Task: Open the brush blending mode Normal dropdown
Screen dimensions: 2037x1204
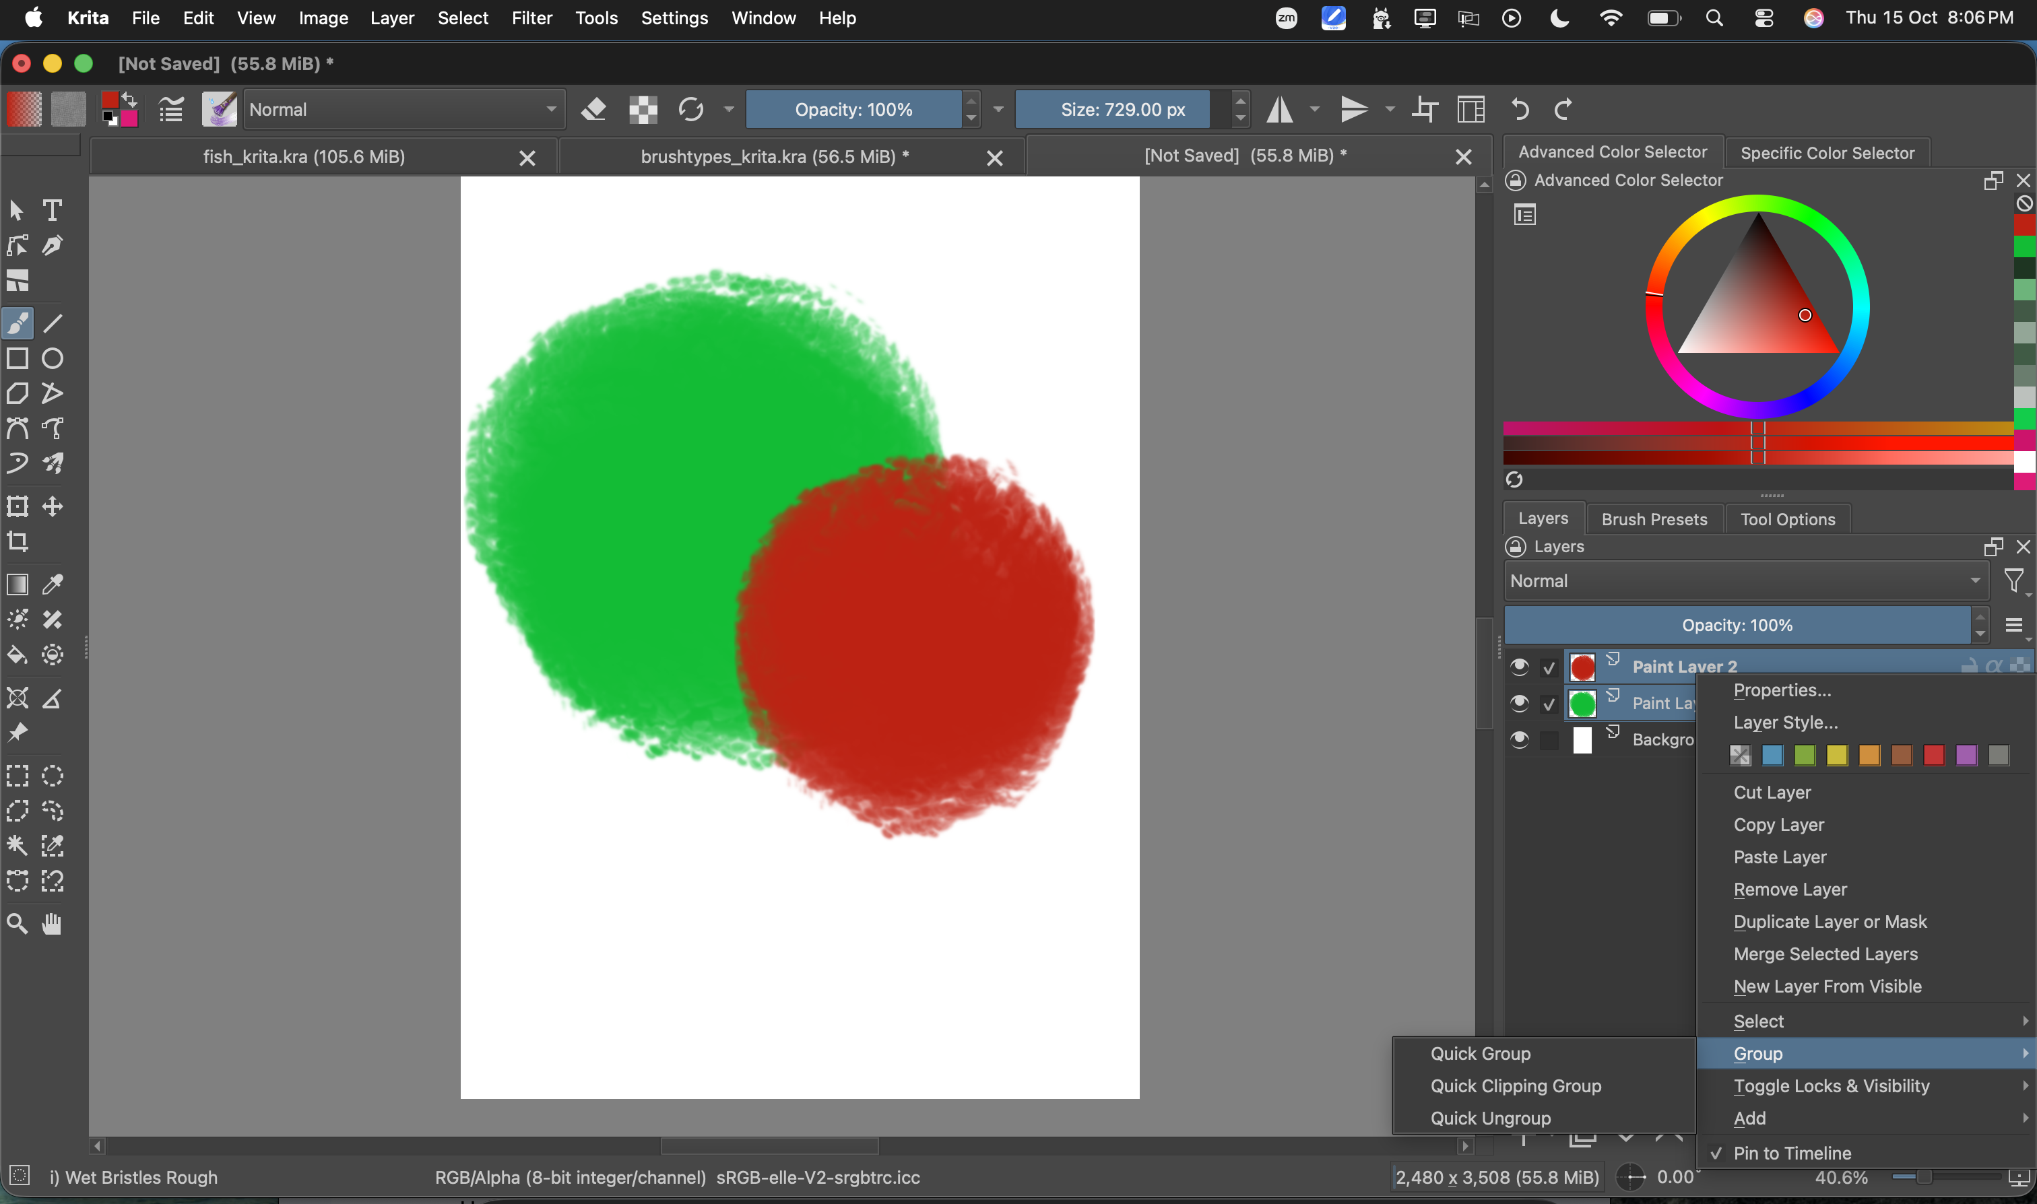Action: coord(404,108)
